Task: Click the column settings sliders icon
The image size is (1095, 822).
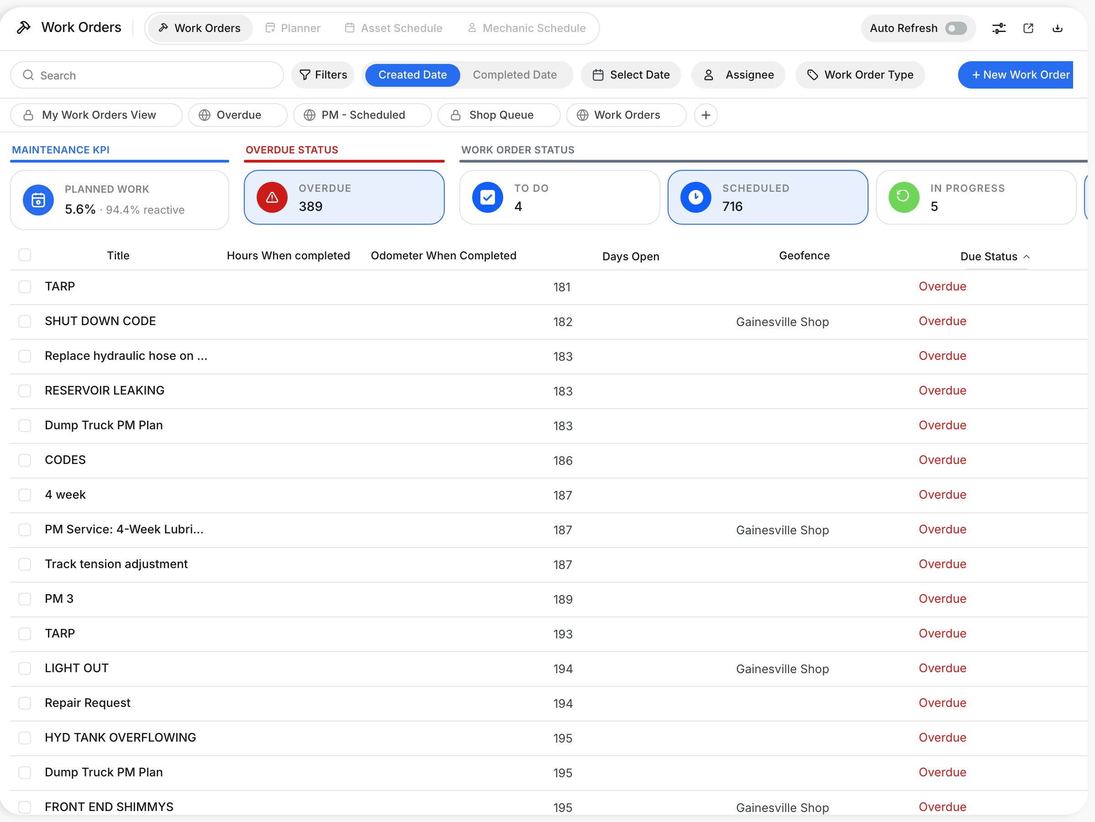Action: coord(999,28)
